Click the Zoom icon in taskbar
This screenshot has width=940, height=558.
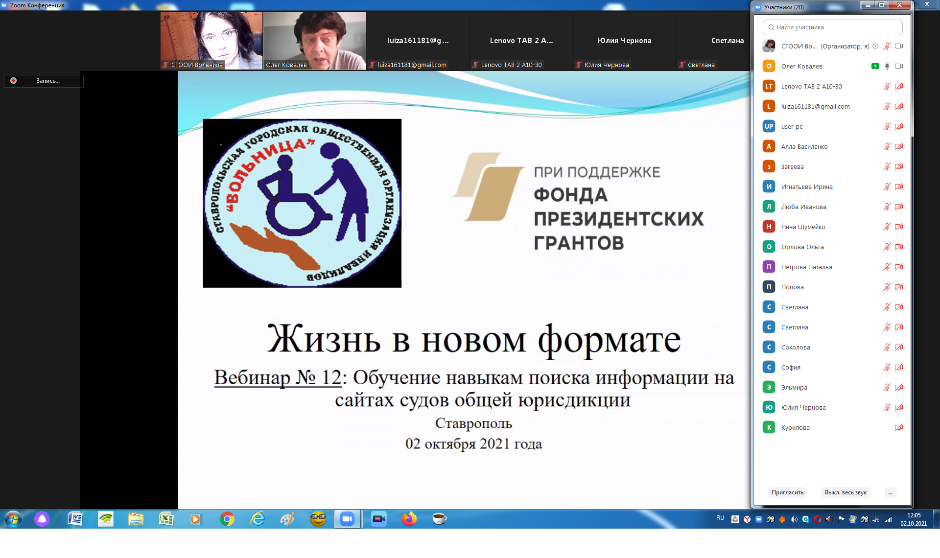[347, 519]
